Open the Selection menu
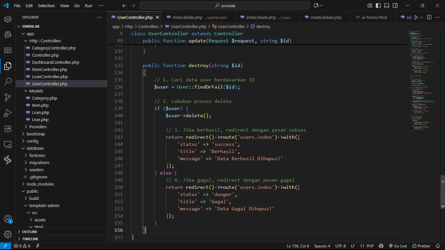This screenshot has height=250, width=445. [x=46, y=6]
